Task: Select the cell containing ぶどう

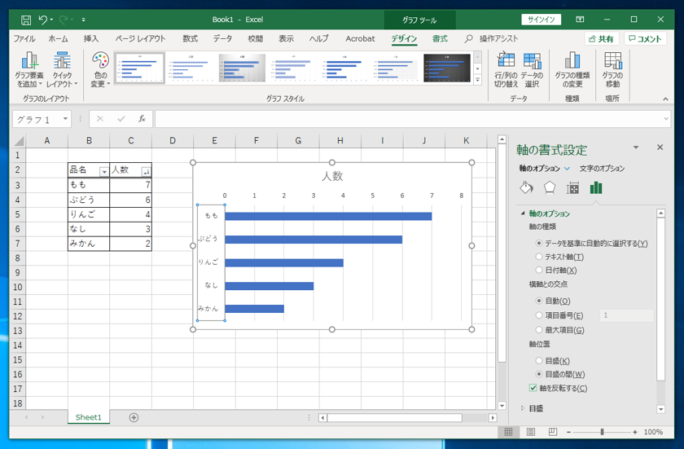Action: point(89,200)
